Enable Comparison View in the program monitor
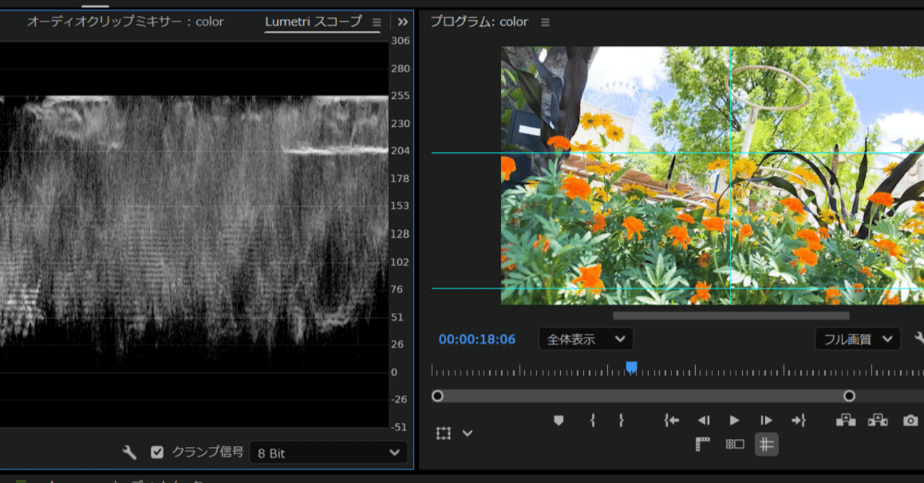This screenshot has height=483, width=924. [x=734, y=444]
